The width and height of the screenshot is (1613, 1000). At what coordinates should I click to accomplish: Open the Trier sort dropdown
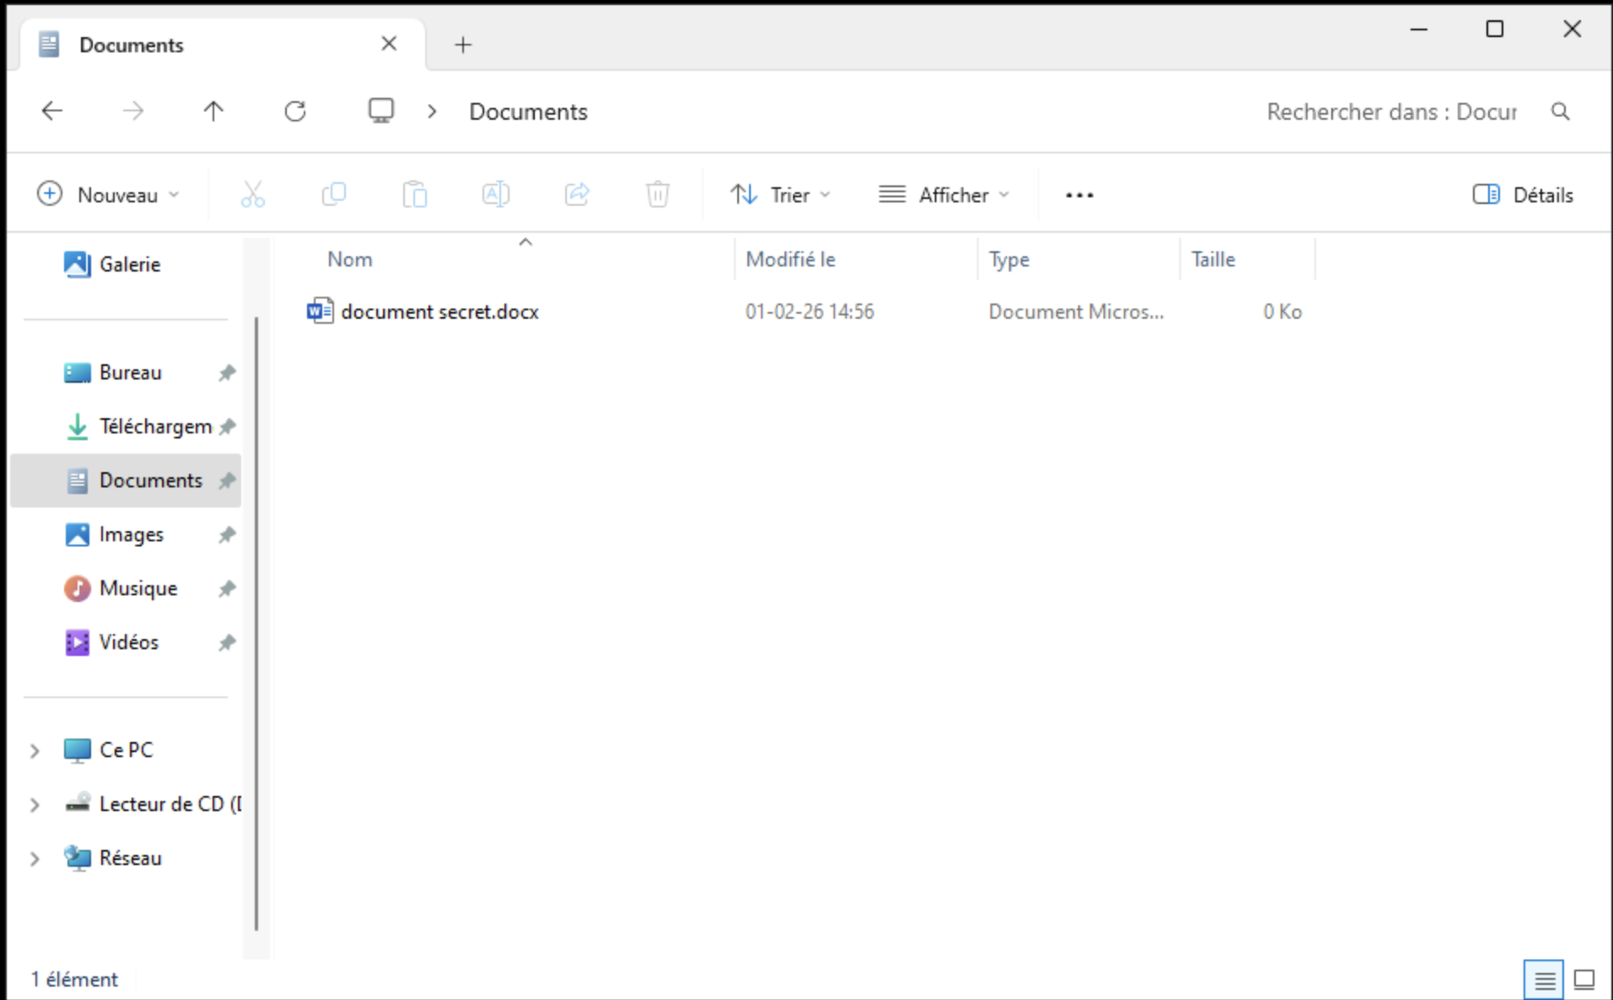point(780,195)
